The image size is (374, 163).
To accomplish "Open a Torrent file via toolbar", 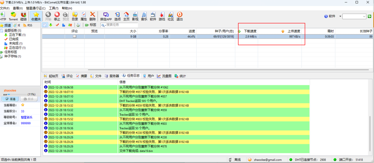I will tap(13, 16).
